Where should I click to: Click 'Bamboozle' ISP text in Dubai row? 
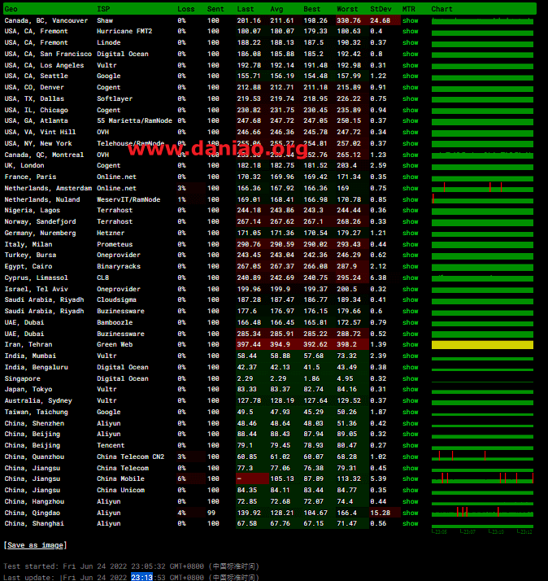coord(115,323)
